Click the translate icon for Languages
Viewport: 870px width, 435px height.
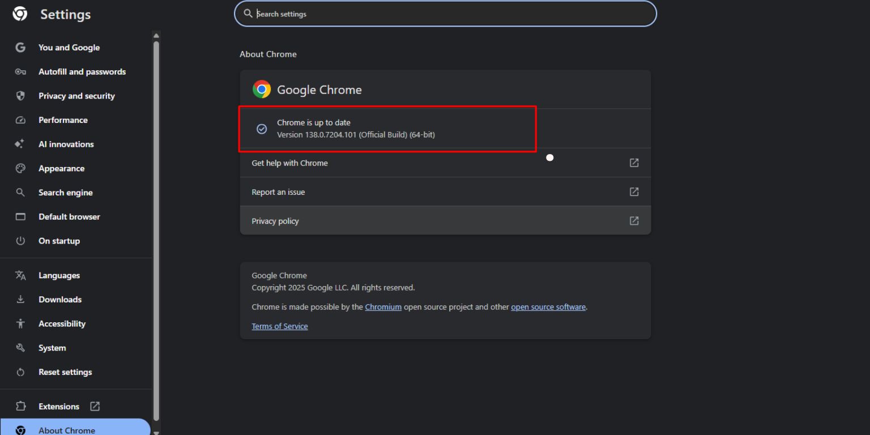pos(20,275)
